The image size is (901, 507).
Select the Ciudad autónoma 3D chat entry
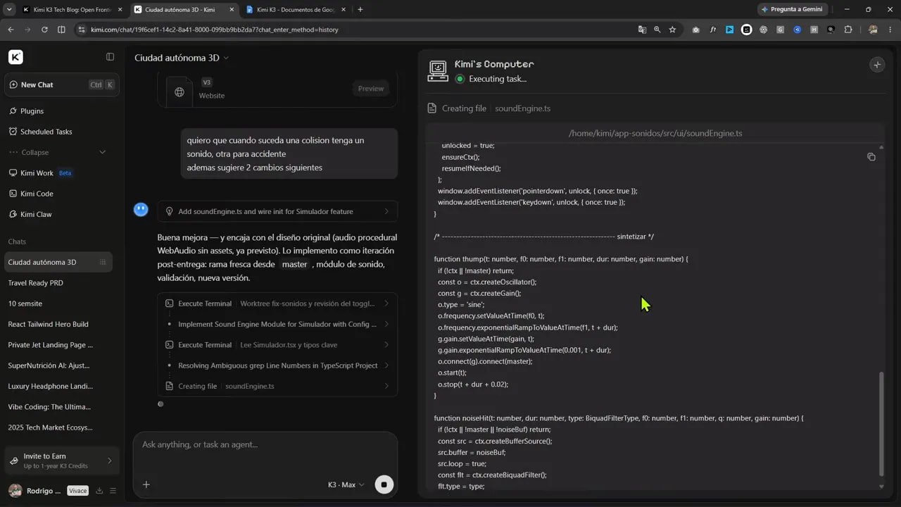click(58, 262)
